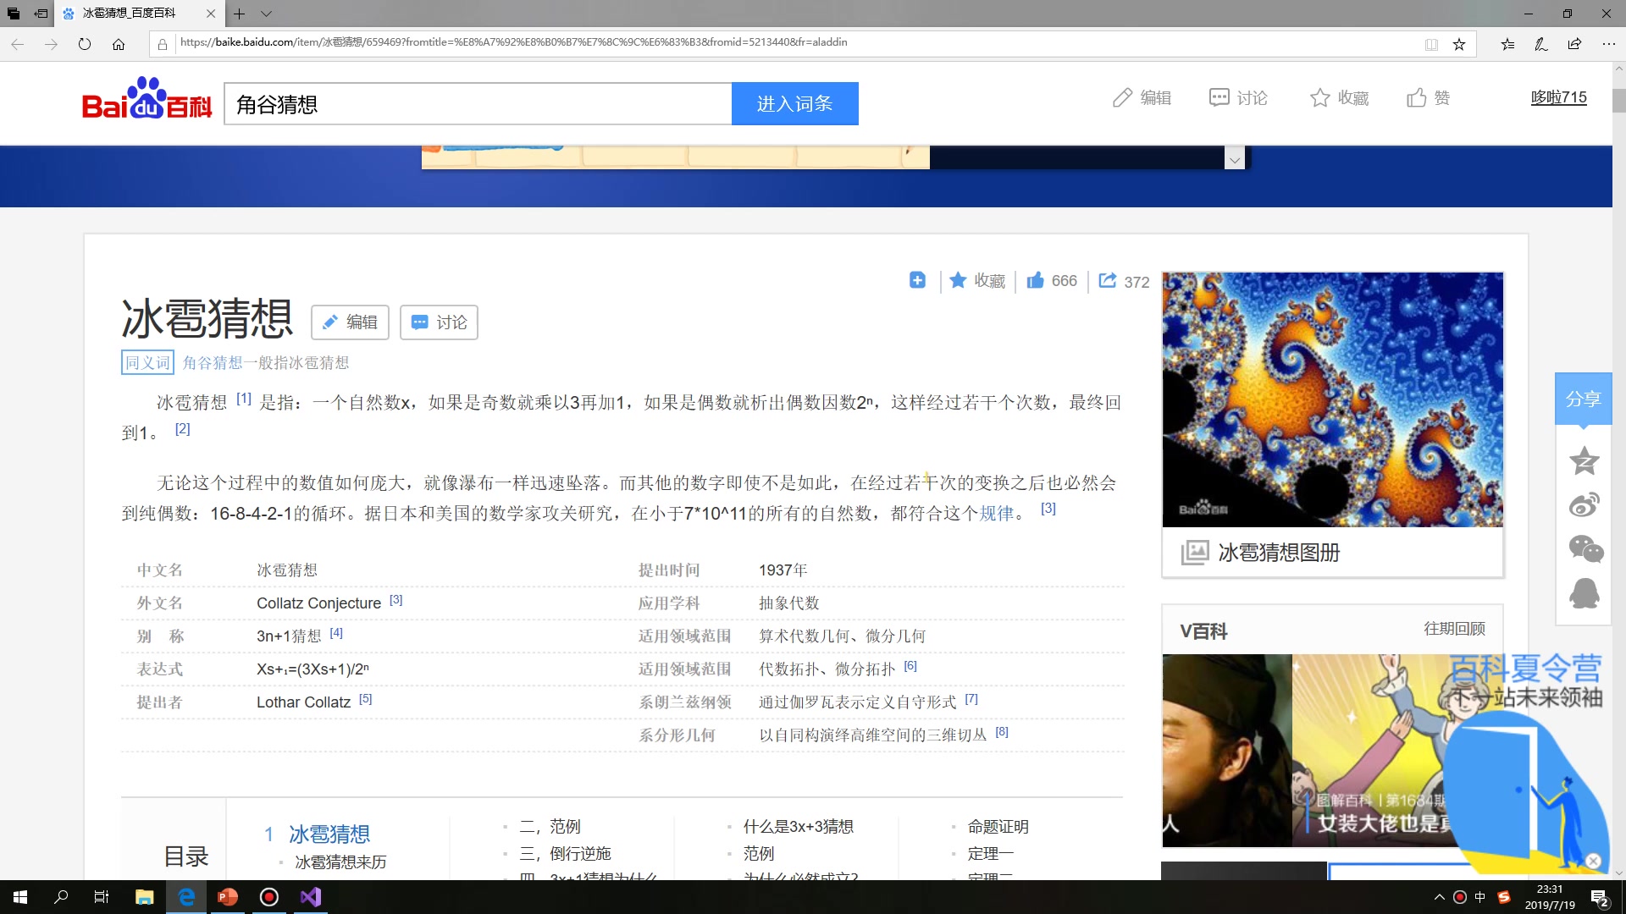1626x914 pixels.
Task: Open the discussion icon in header
Action: [1219, 98]
